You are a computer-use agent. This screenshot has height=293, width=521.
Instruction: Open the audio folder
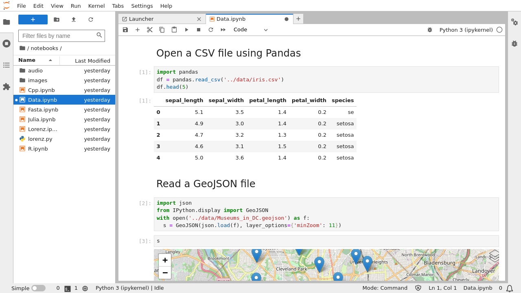pos(64,70)
